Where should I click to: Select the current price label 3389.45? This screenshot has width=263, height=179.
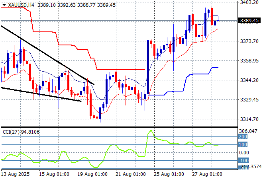click(249, 21)
